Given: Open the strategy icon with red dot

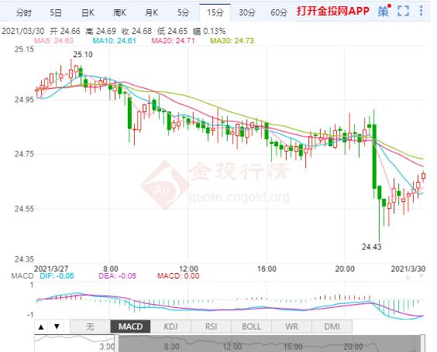Looking at the screenshot, I should pos(384,11).
